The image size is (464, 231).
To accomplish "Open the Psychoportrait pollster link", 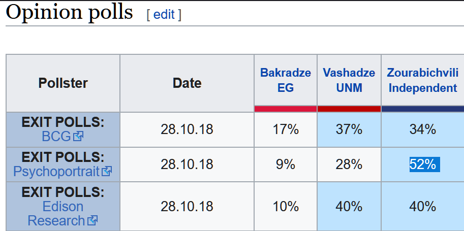I will (56, 171).
